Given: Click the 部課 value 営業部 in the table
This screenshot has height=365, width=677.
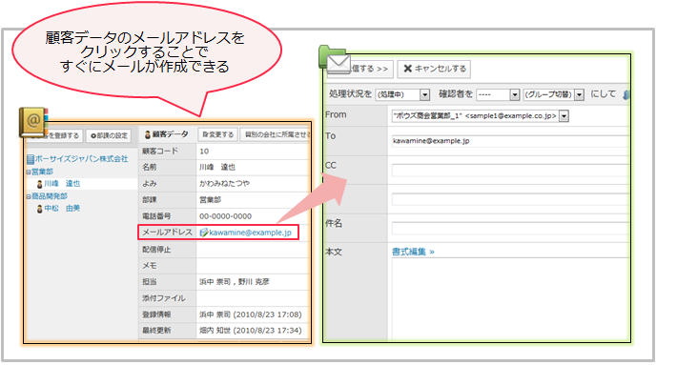Looking at the screenshot, I should coord(210,200).
